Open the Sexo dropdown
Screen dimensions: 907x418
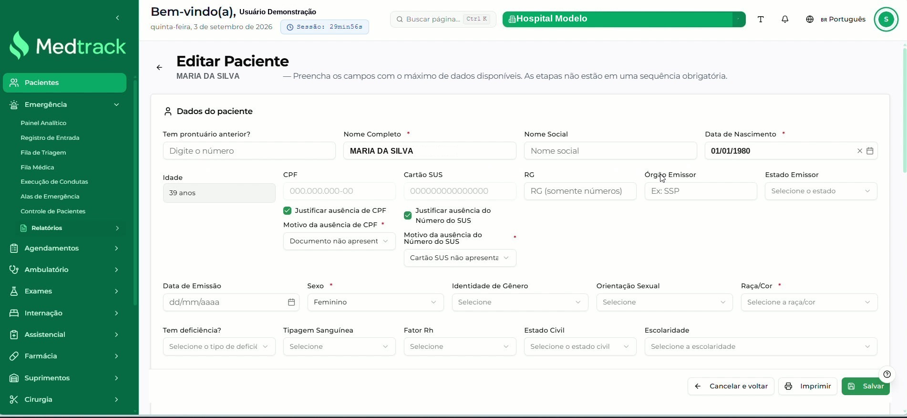tap(375, 302)
